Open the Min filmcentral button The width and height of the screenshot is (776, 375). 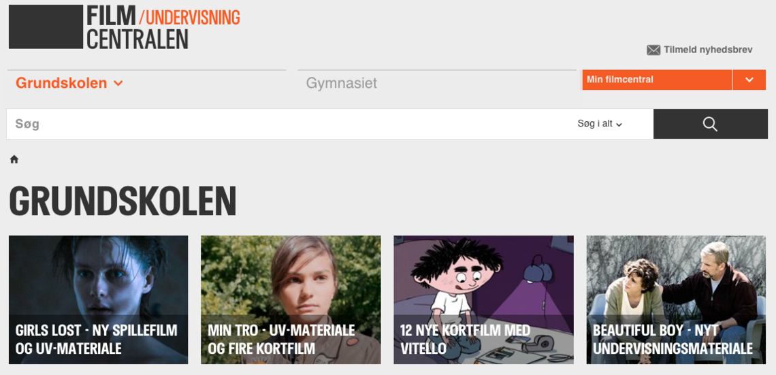pyautogui.click(x=657, y=80)
